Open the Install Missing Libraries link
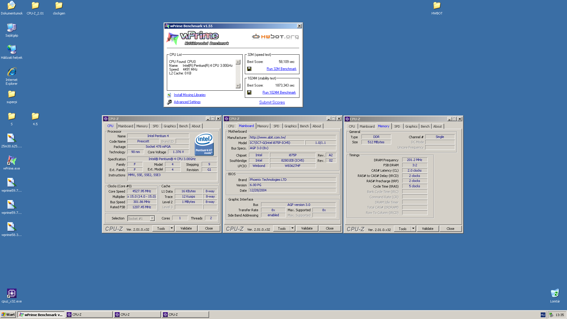Viewport: 567px width, 319px height. [x=190, y=95]
